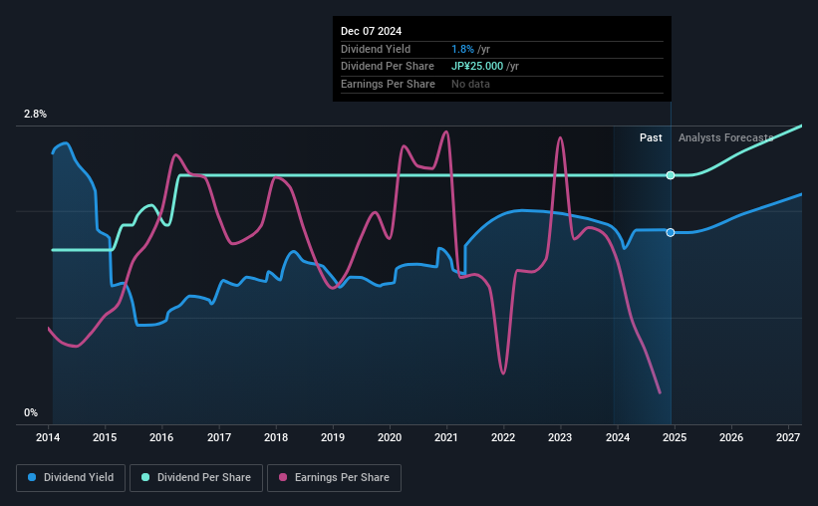The height and width of the screenshot is (506, 818).
Task: Toggle the Dividend Per Share legend item
Action: [x=200, y=478]
